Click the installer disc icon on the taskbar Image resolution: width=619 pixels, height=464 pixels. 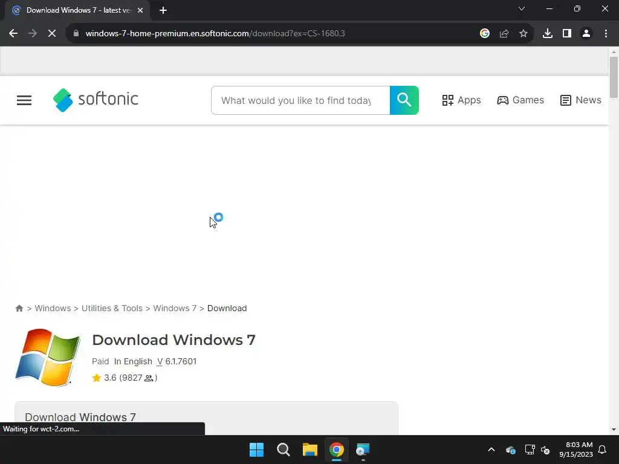click(363, 449)
